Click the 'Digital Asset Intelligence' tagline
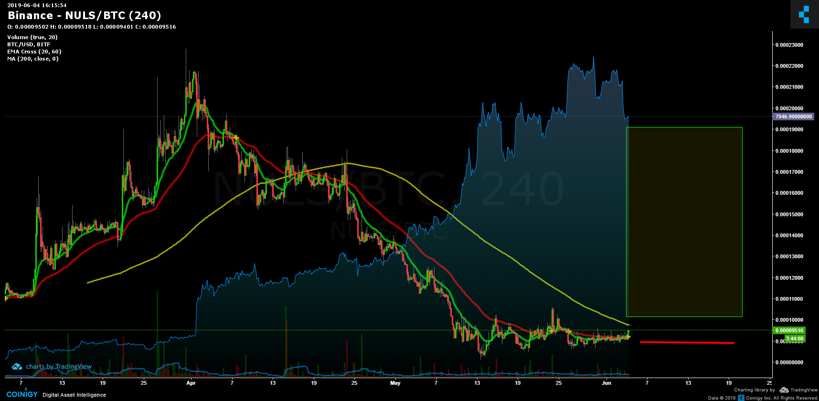 74,395
